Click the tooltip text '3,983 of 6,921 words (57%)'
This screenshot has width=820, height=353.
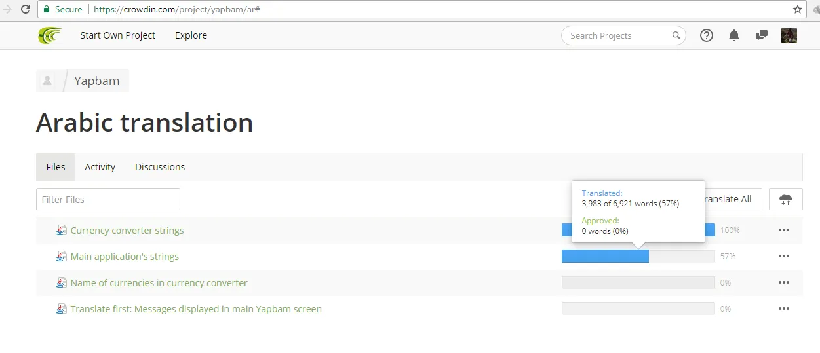coord(631,204)
